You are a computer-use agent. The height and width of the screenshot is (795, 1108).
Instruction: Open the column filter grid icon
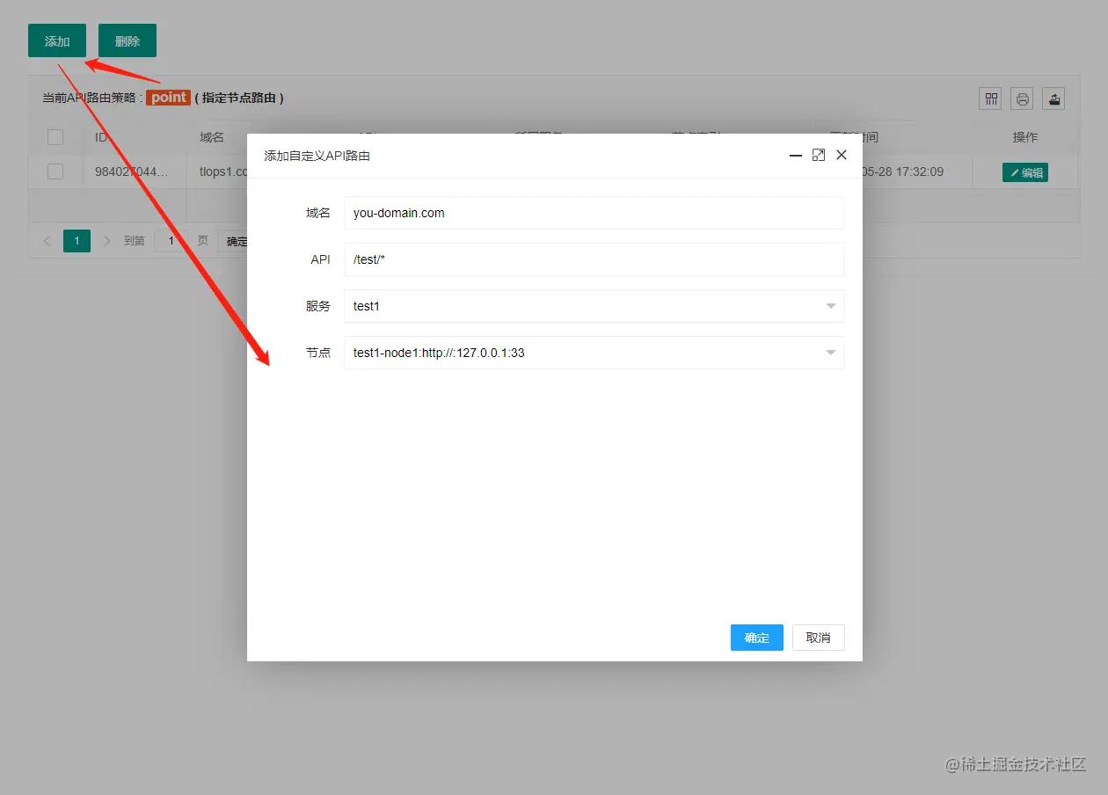pos(990,98)
